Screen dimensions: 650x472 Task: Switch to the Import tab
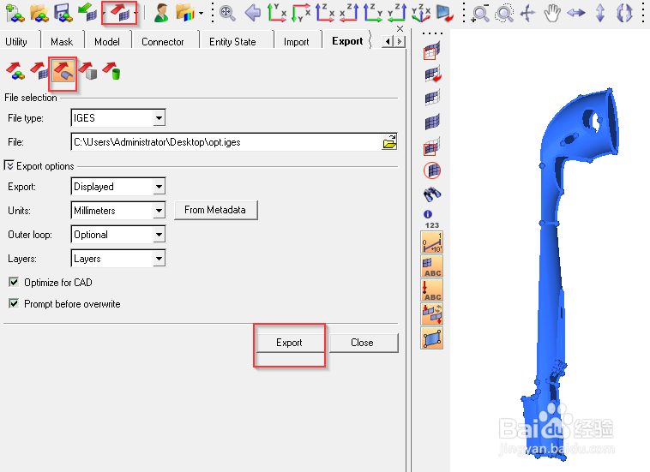(x=297, y=42)
